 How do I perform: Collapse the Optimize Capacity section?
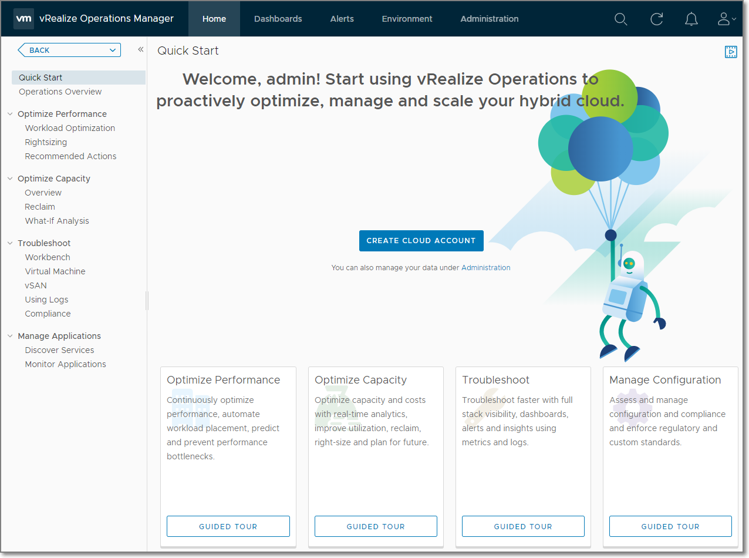pyautogui.click(x=10, y=179)
